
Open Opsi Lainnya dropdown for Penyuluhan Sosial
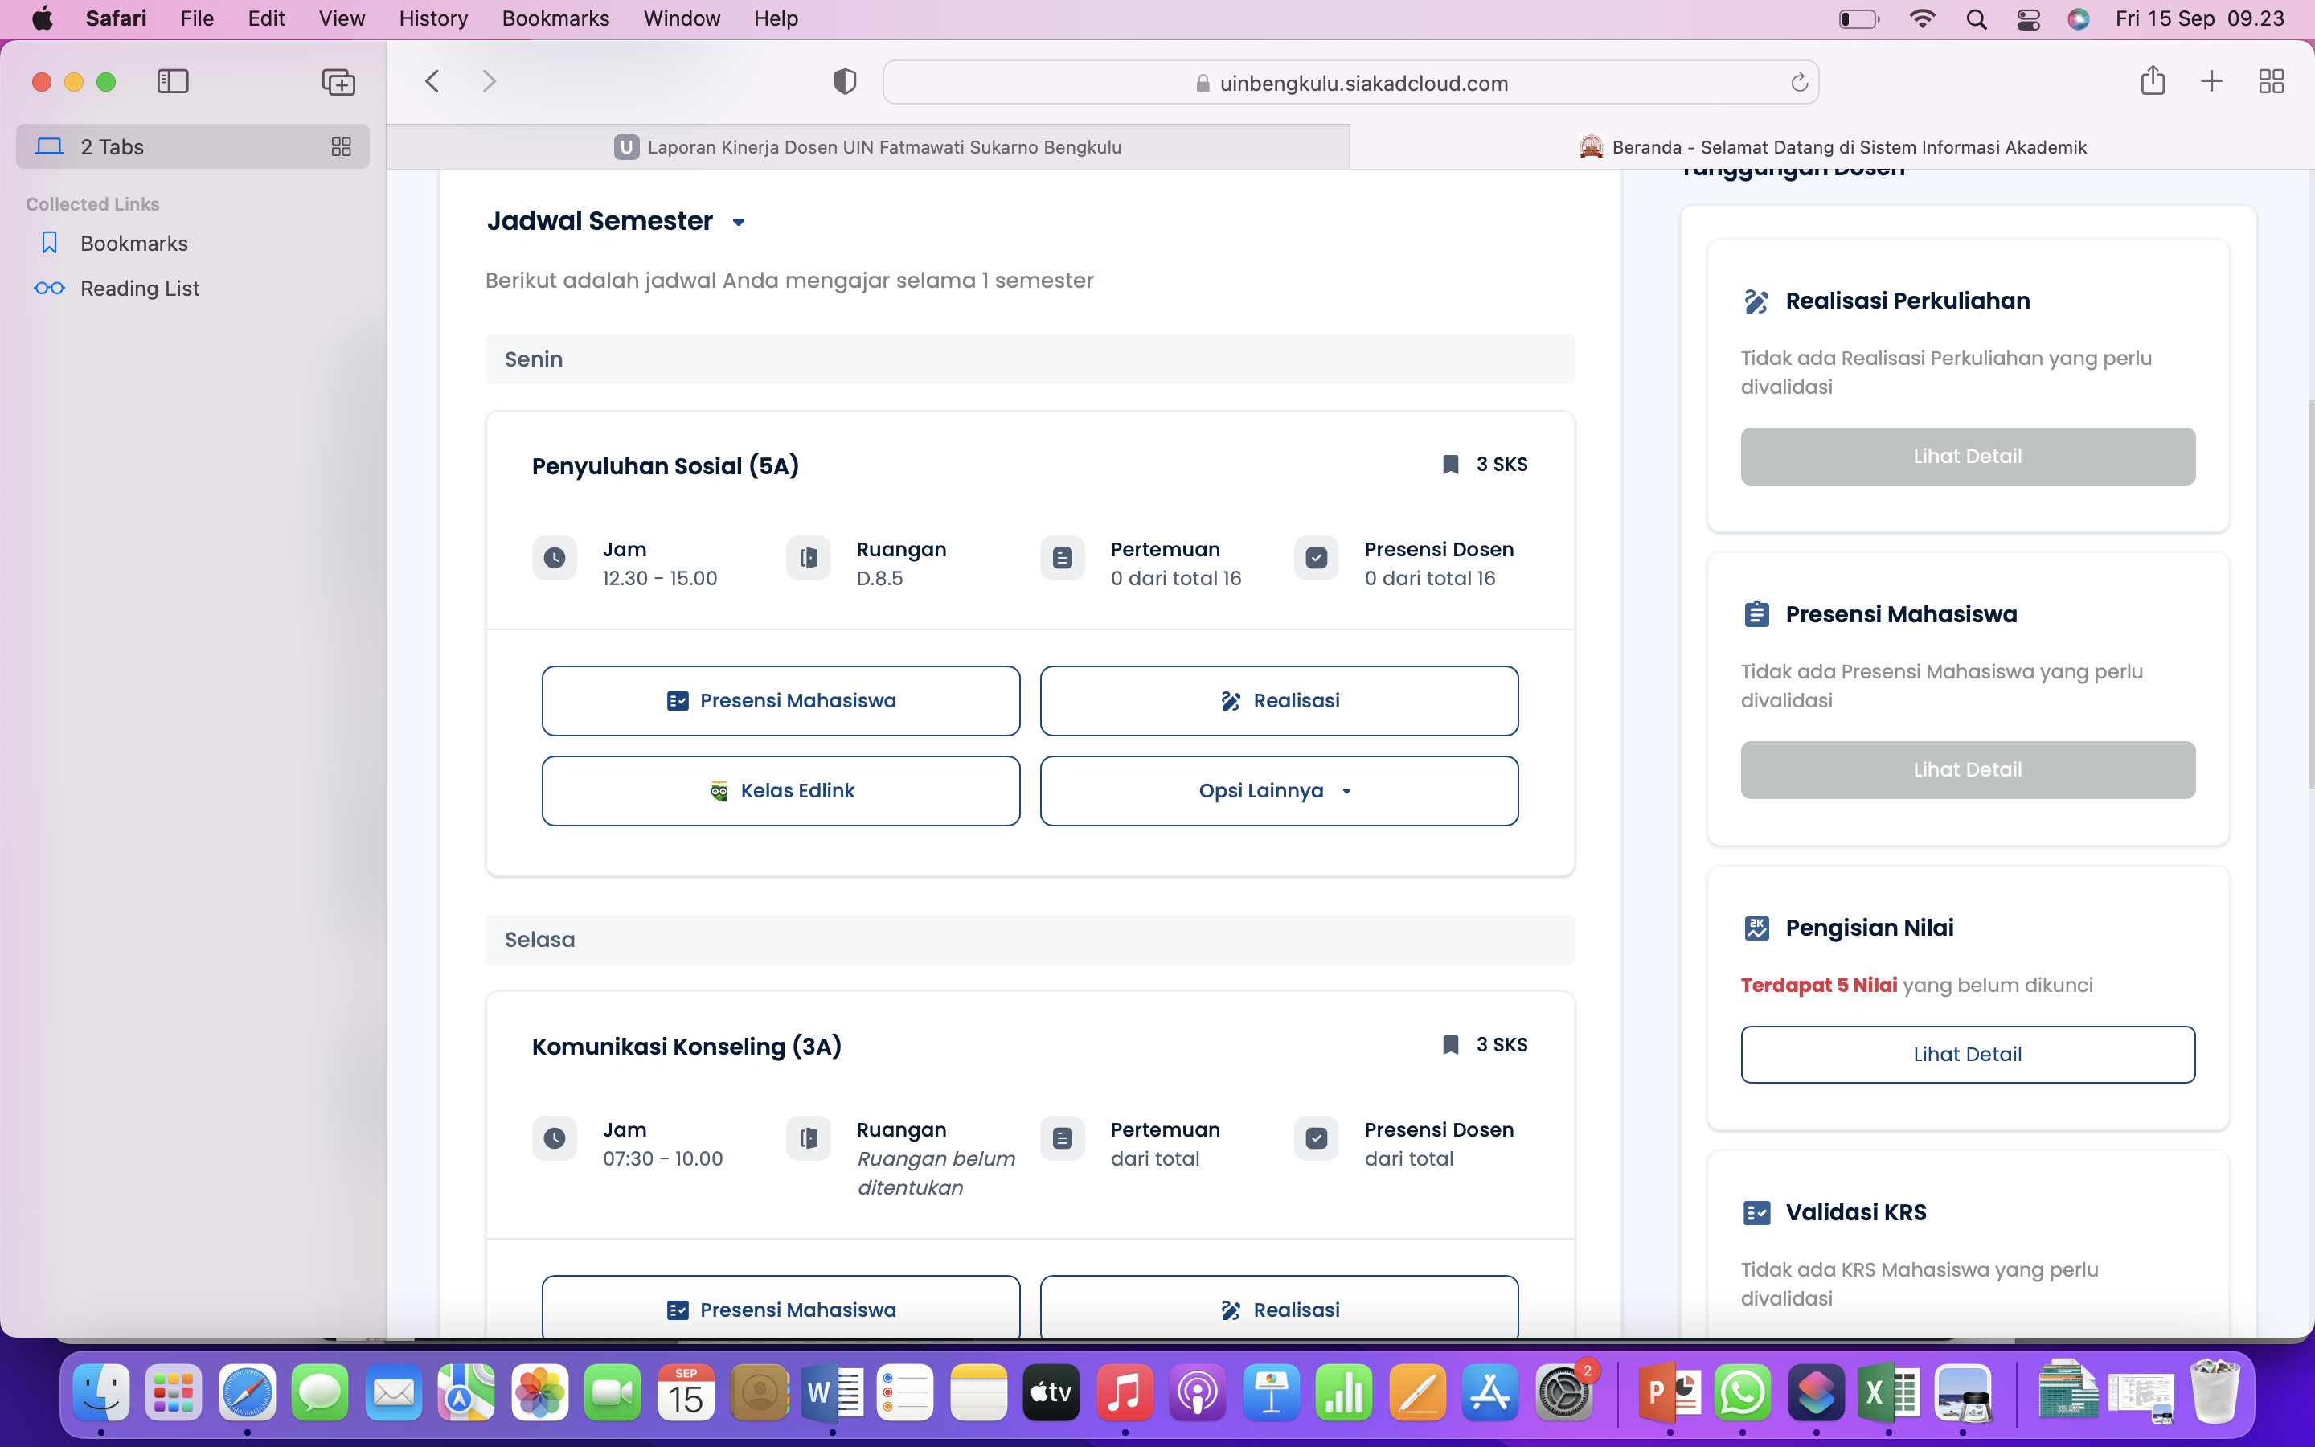coord(1278,790)
